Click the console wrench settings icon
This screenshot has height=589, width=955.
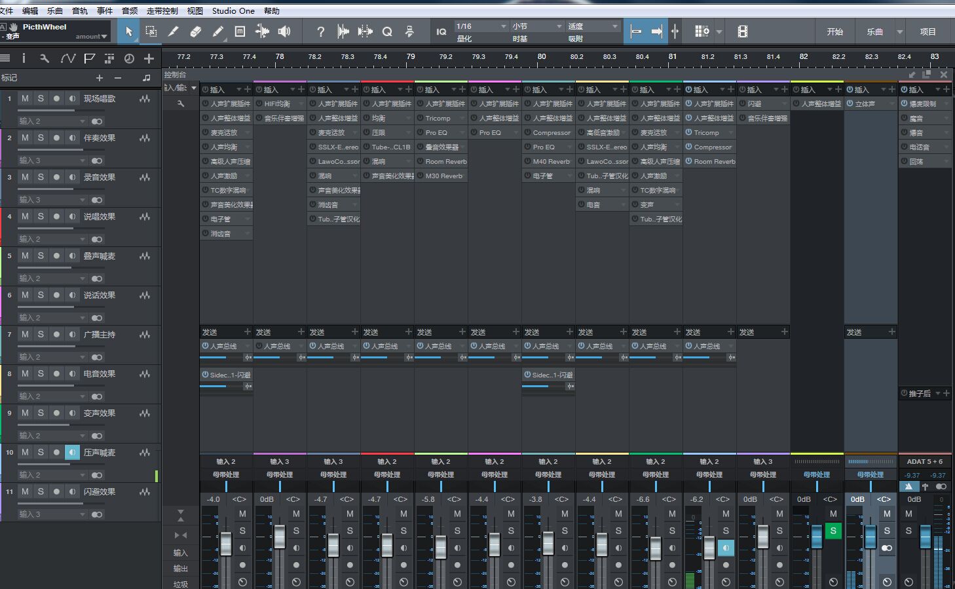coord(181,104)
